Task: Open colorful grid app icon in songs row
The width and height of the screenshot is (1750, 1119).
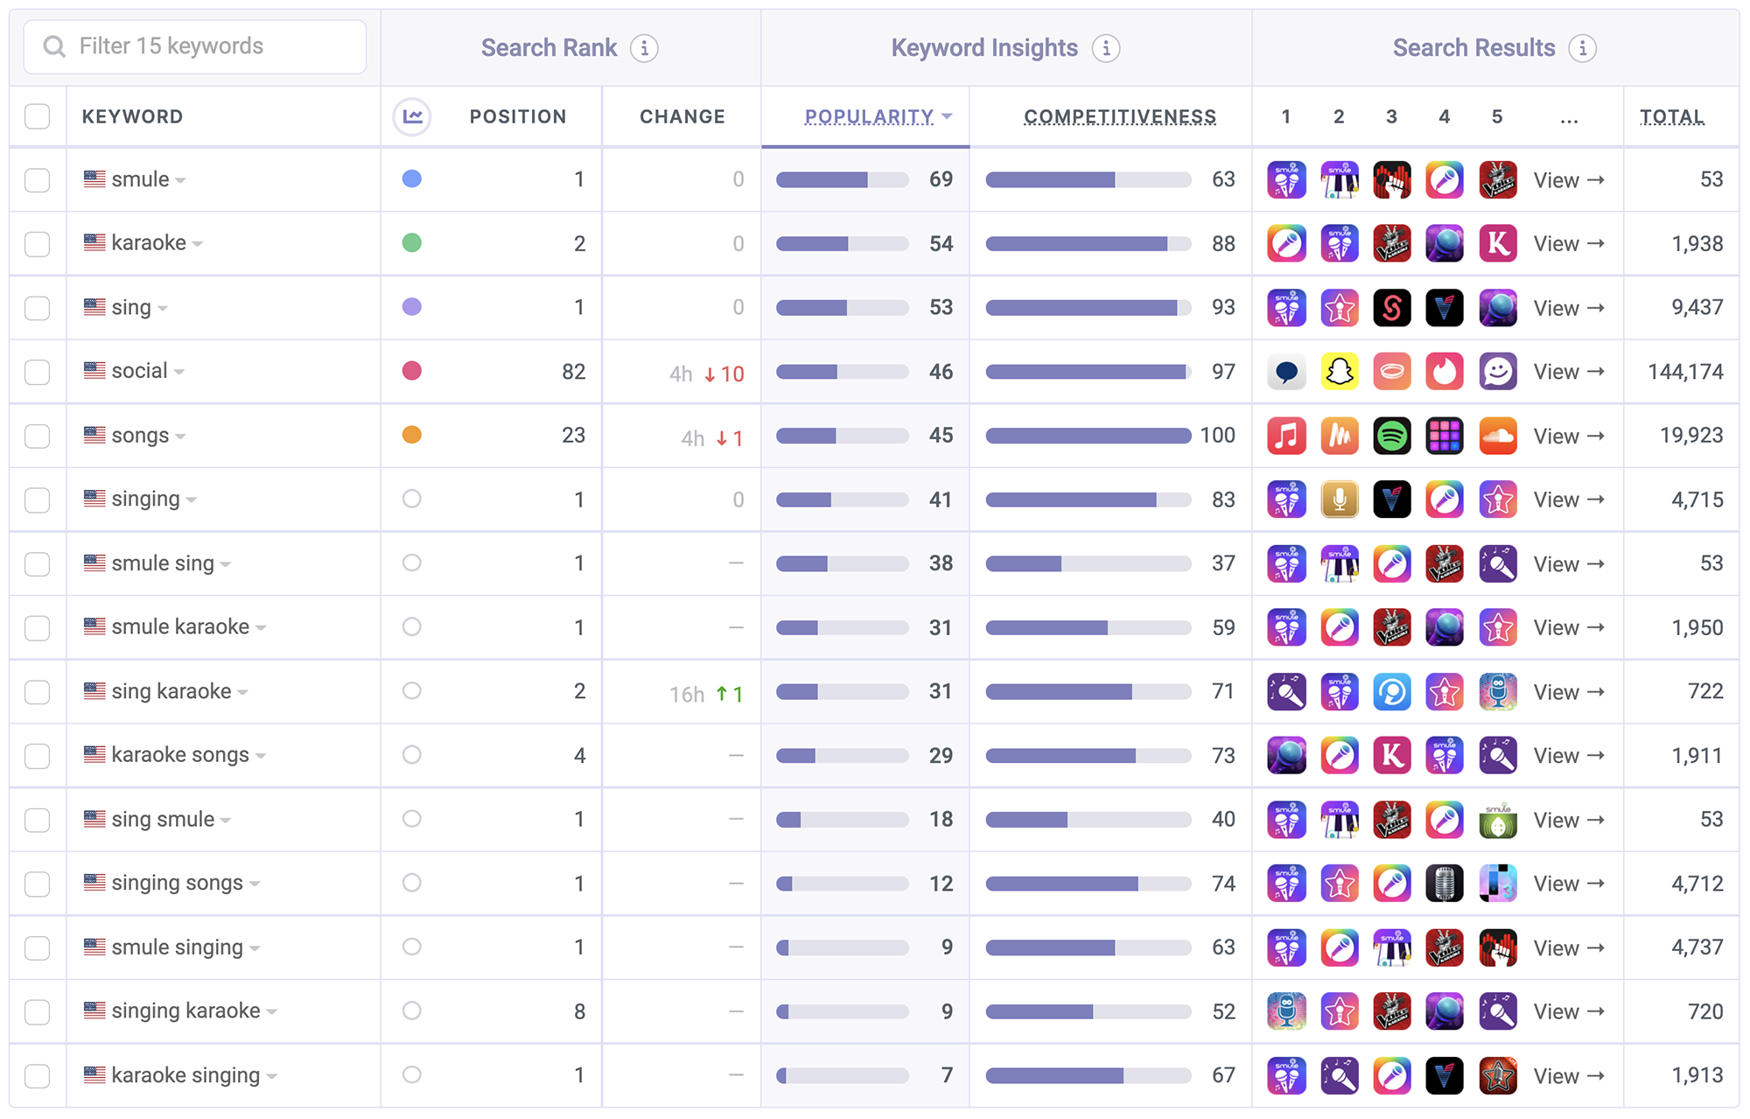Action: point(1445,436)
